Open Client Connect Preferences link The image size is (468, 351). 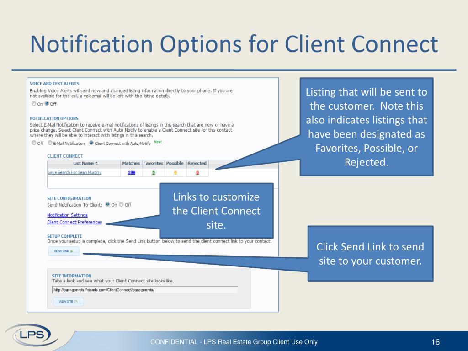pyautogui.click(x=74, y=223)
